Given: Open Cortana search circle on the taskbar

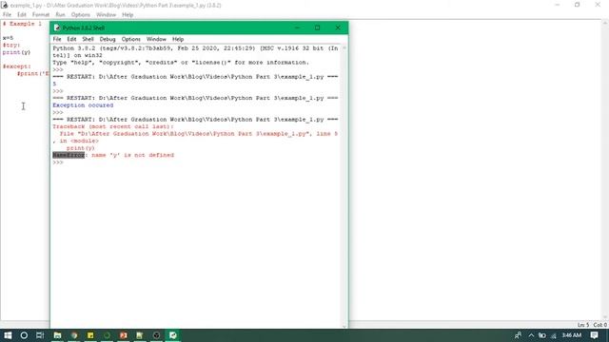Looking at the screenshot, I should (24, 335).
